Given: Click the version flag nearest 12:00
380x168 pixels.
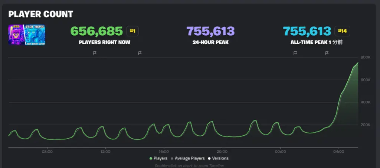Looking at the screenshot, I should click(95, 53).
